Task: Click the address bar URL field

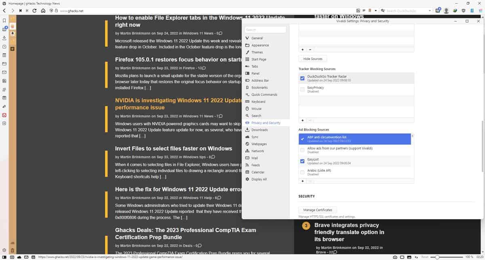Action: pos(202,11)
